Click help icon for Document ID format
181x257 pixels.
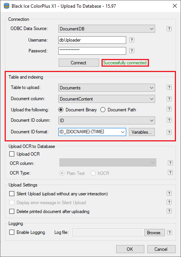click(169, 132)
